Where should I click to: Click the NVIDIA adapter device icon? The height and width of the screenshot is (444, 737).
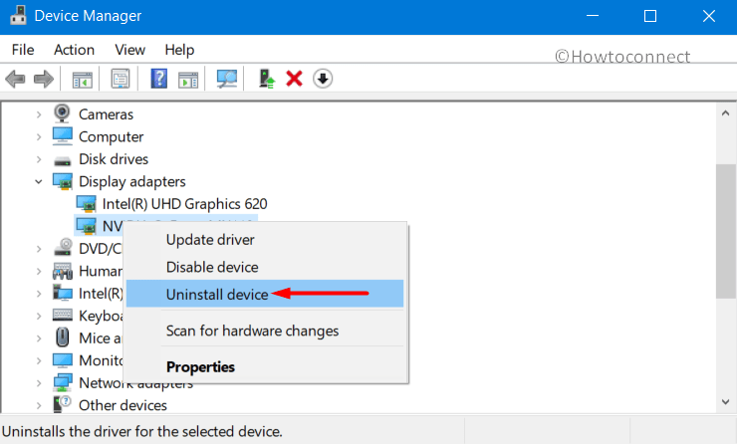pos(86,226)
